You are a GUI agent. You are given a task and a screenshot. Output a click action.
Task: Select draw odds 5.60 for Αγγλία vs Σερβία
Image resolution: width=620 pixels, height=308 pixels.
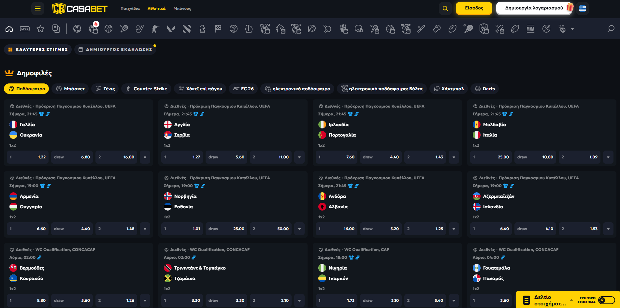(x=226, y=157)
